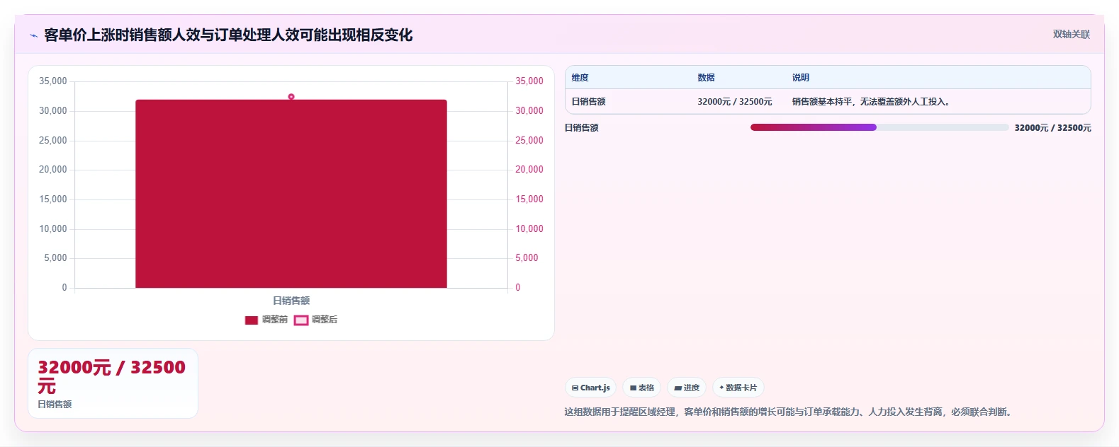This screenshot has height=447, width=1119.
Task: Click the red 日销售额 bar in chart
Action: 291,194
